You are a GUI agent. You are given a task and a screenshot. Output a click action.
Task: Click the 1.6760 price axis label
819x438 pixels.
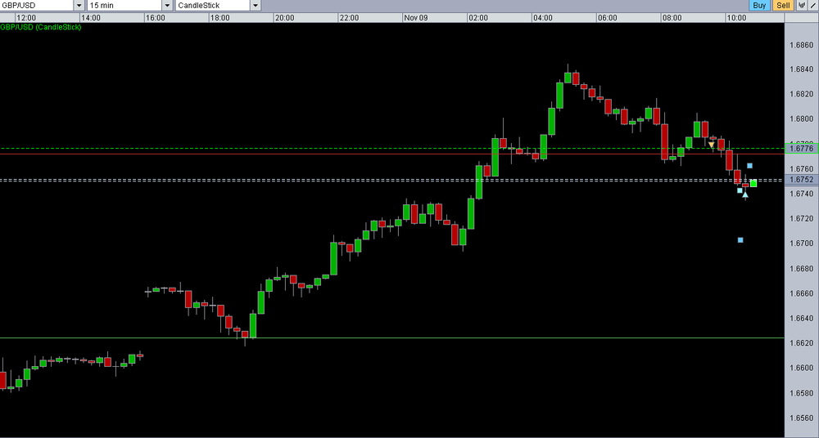(x=801, y=169)
